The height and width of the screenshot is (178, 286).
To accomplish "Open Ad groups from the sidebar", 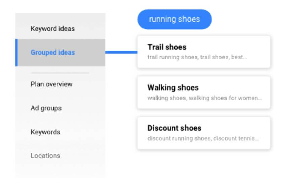I will pos(46,108).
